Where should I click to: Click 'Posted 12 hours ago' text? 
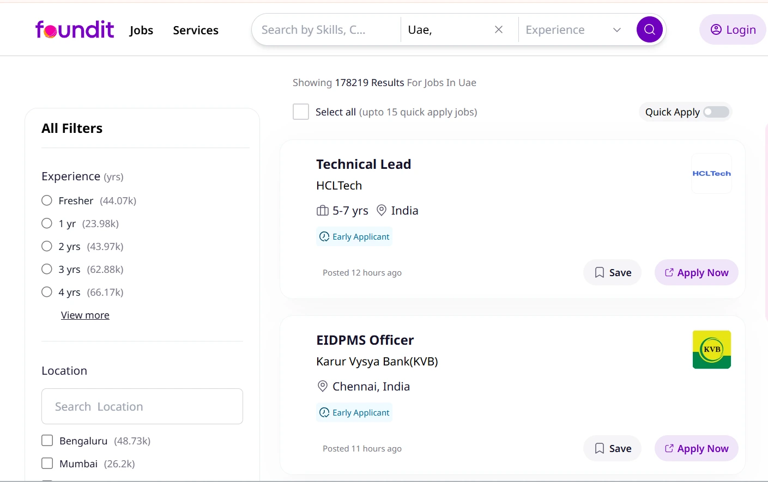coord(362,272)
